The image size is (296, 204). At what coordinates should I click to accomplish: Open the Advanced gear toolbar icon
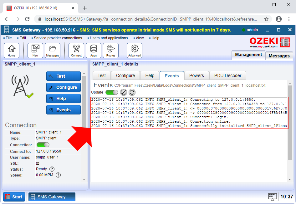click(135, 51)
